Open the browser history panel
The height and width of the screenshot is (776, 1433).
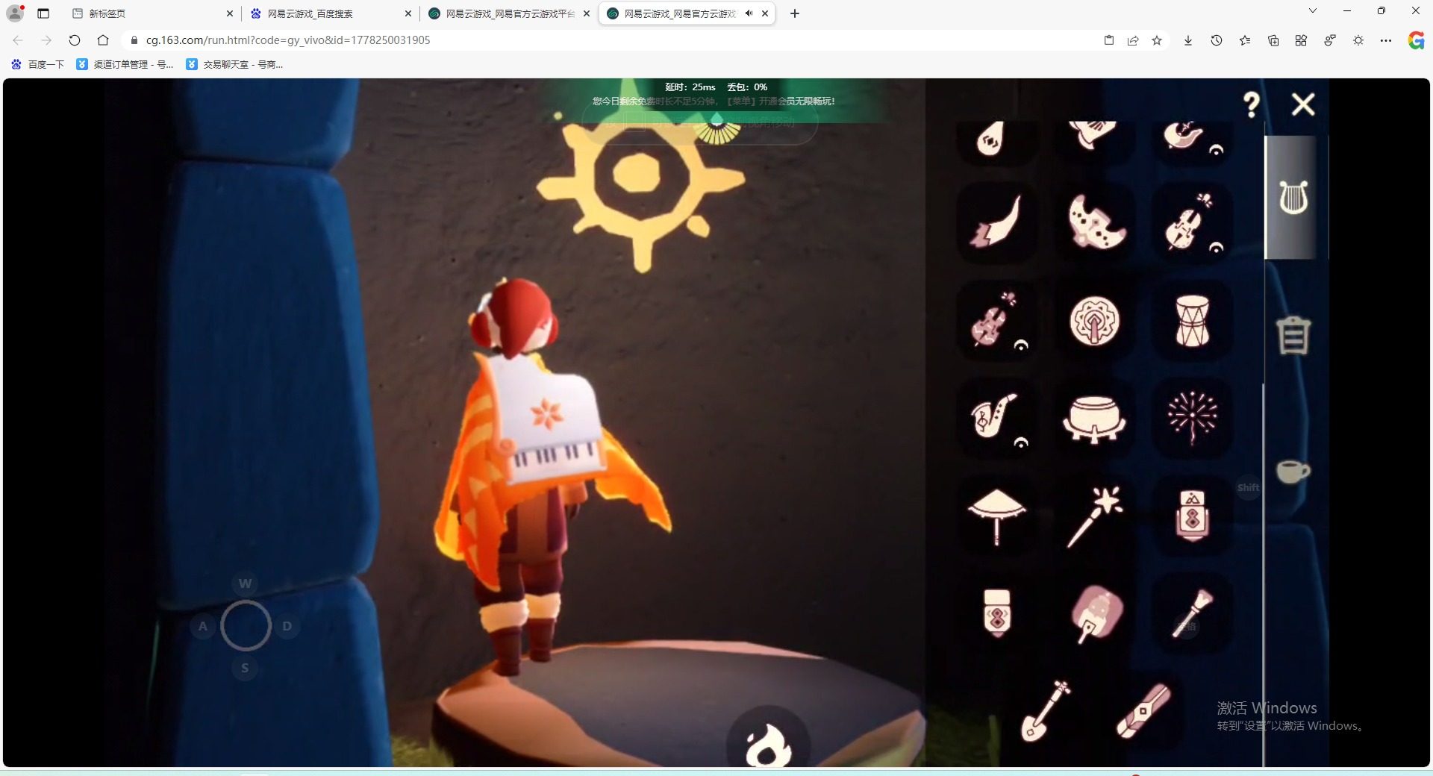pos(1217,40)
